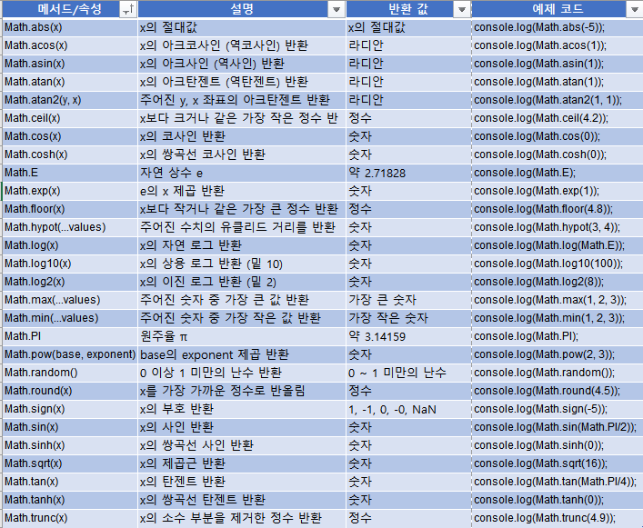643x528 pixels.
Task: Select the Math.exp(x) cell
Action: [x=70, y=191]
